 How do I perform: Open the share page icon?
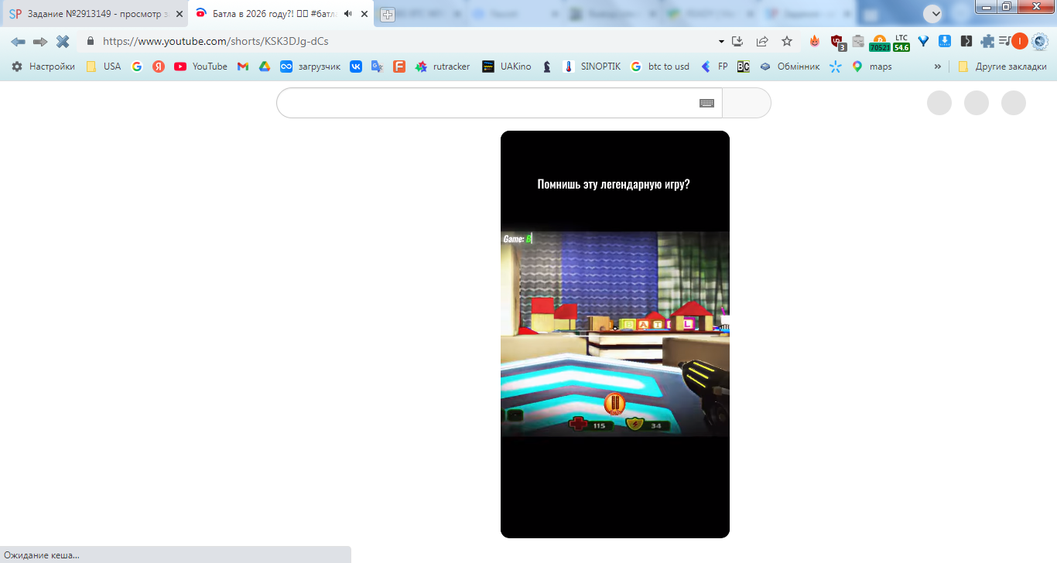(x=762, y=41)
